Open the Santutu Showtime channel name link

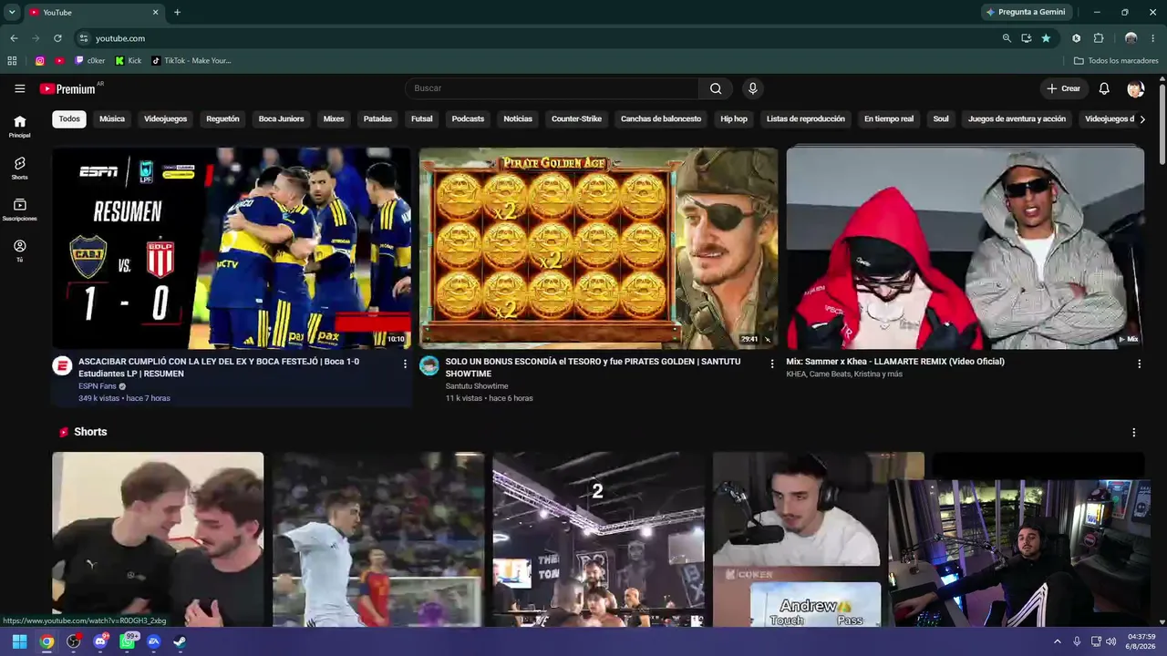[x=477, y=386]
